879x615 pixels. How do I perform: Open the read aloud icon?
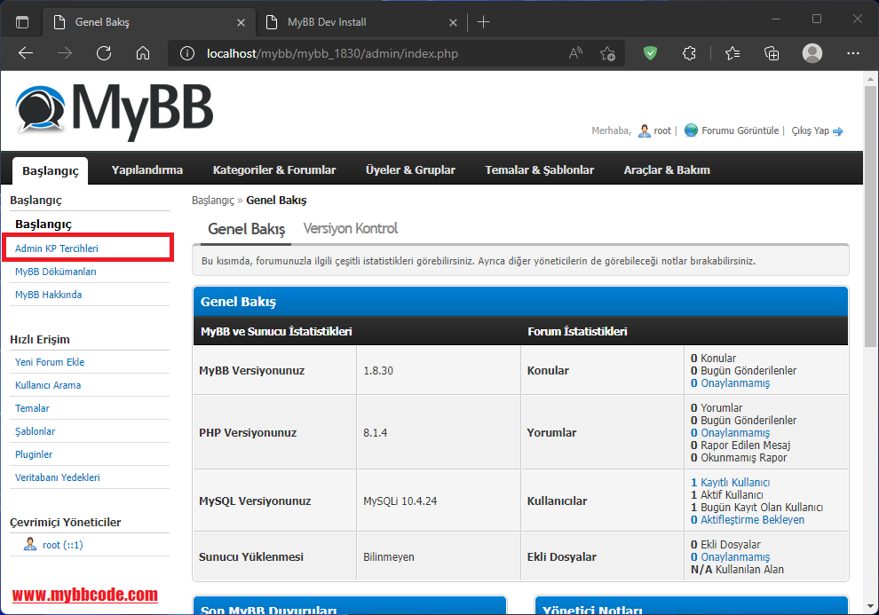pos(575,53)
